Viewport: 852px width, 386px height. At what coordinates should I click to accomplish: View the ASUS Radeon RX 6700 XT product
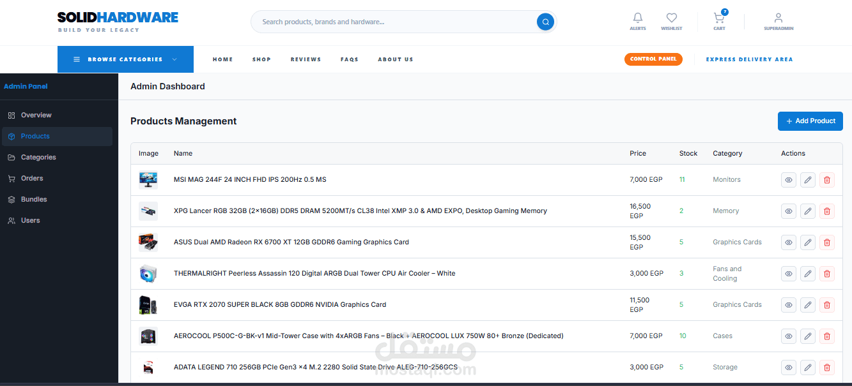pos(789,242)
